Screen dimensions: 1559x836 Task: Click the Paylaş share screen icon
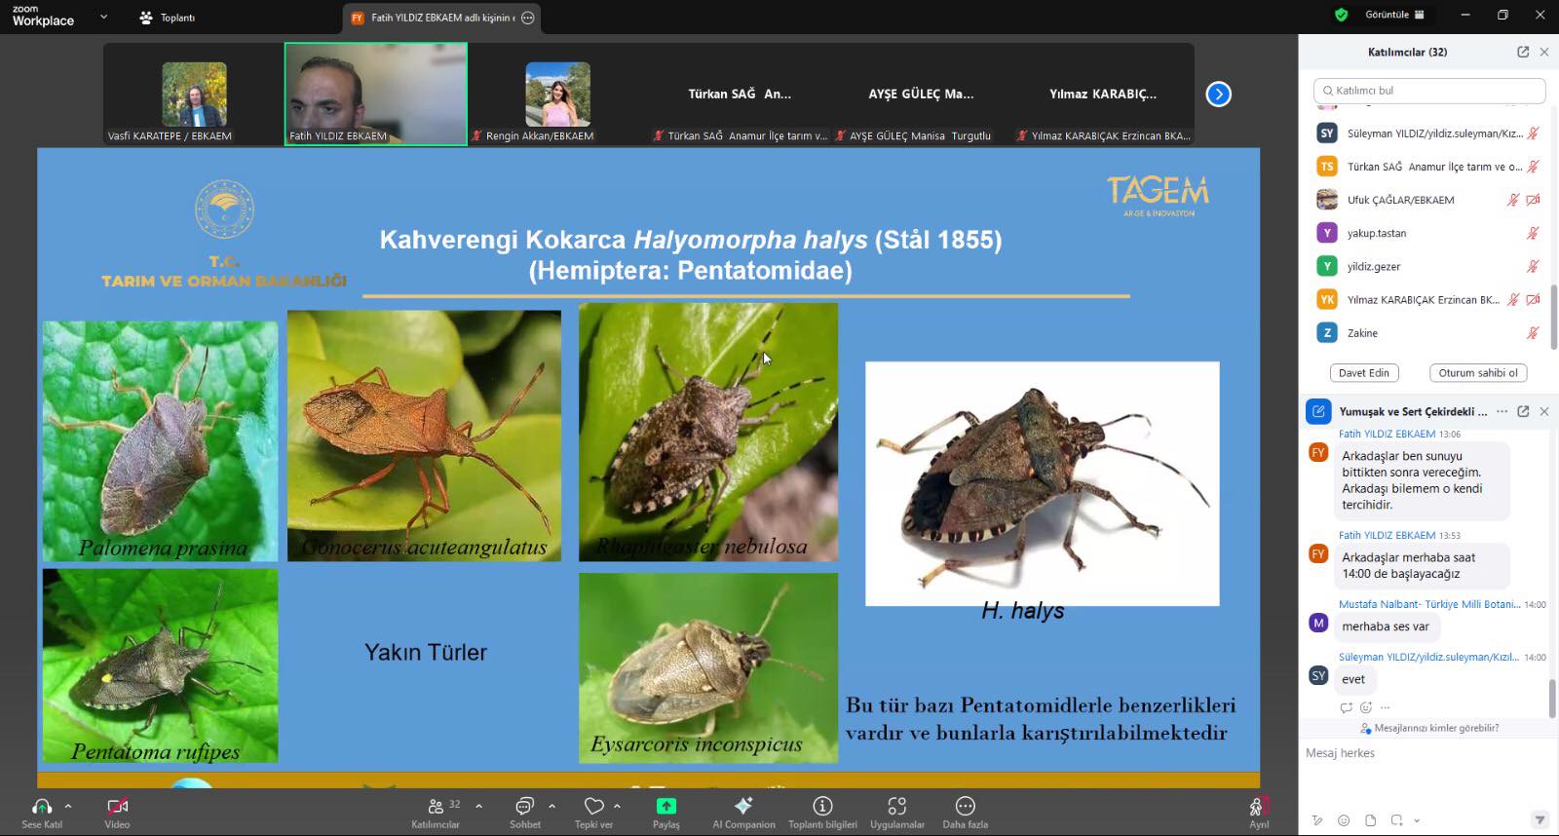tap(666, 807)
